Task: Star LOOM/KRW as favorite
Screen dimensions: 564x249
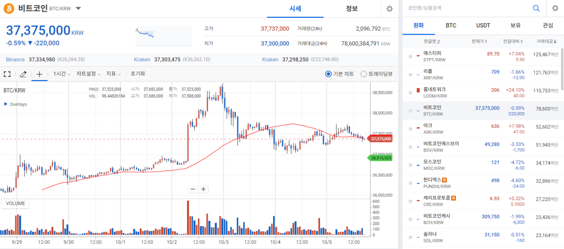Action: coord(410,92)
